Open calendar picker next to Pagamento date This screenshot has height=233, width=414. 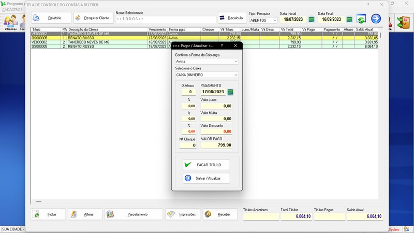coord(230,92)
